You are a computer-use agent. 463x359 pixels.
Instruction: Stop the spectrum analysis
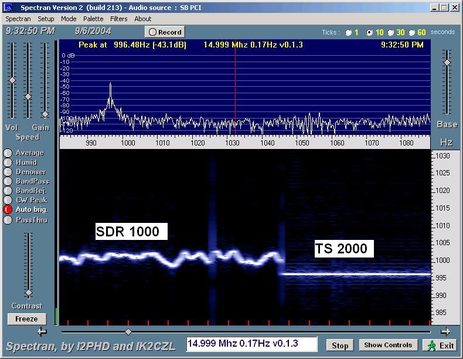tap(340, 345)
